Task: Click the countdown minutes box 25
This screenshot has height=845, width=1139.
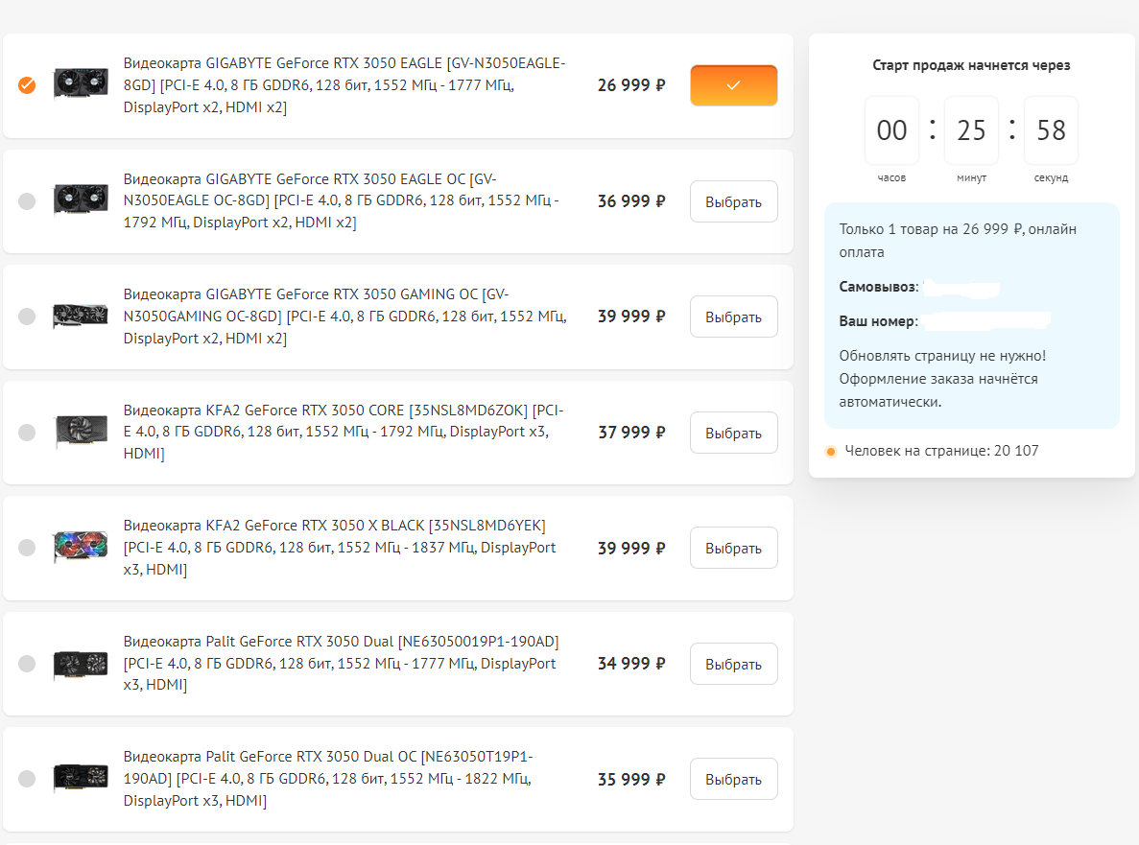Action: point(971,130)
